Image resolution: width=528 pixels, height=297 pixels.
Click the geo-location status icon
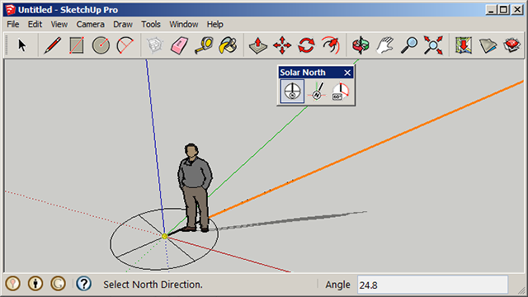13,284
